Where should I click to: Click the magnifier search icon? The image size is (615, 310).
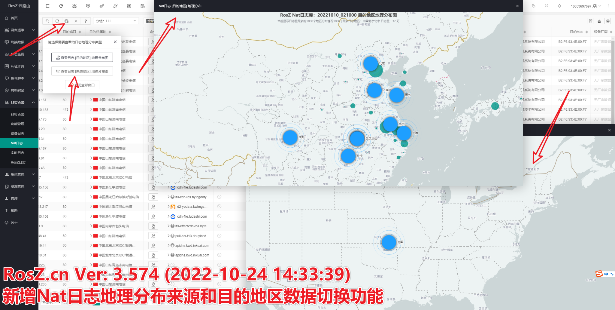(47, 21)
